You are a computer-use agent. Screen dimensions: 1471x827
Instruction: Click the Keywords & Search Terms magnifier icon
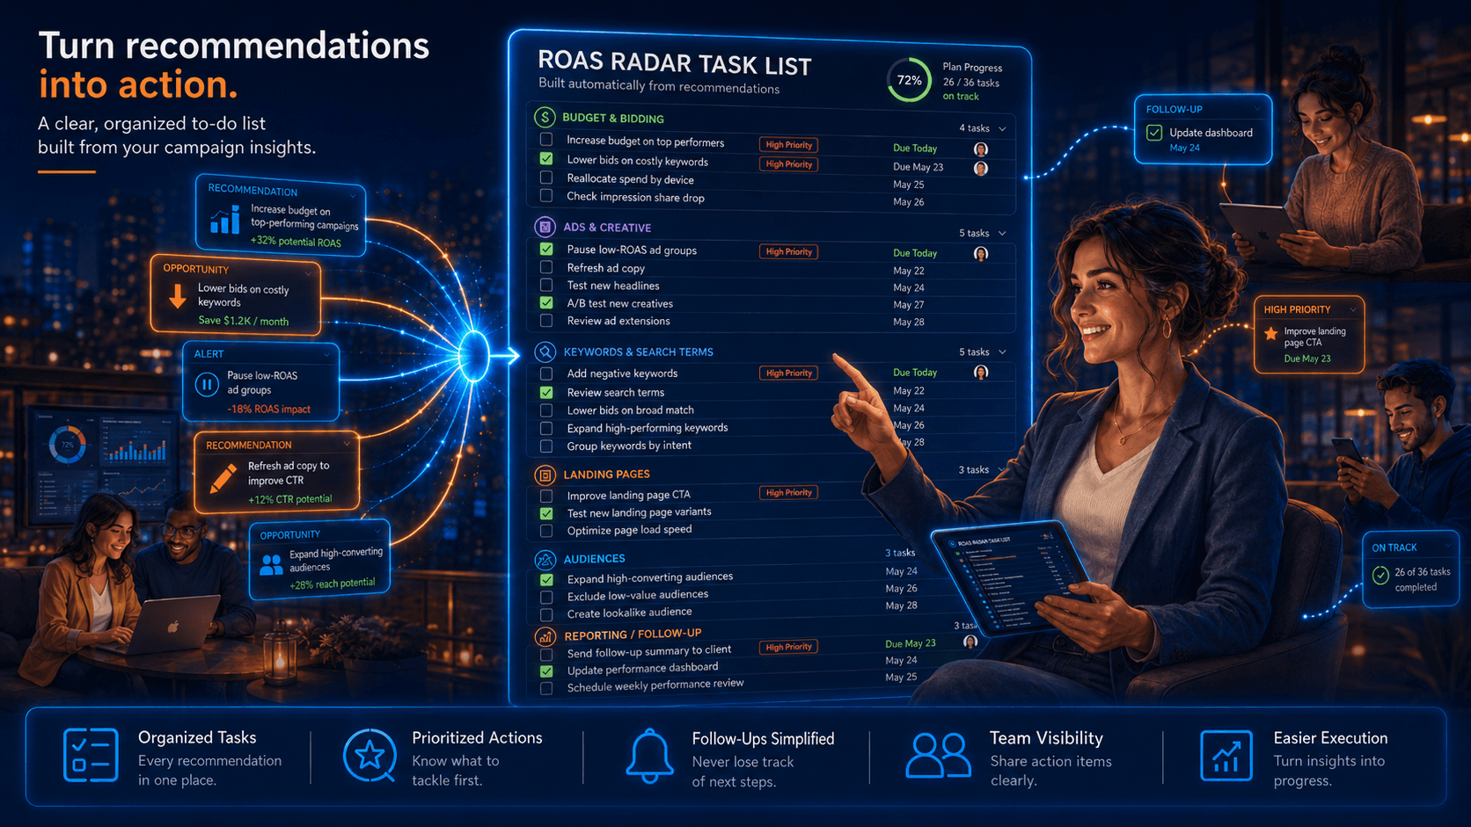545,352
